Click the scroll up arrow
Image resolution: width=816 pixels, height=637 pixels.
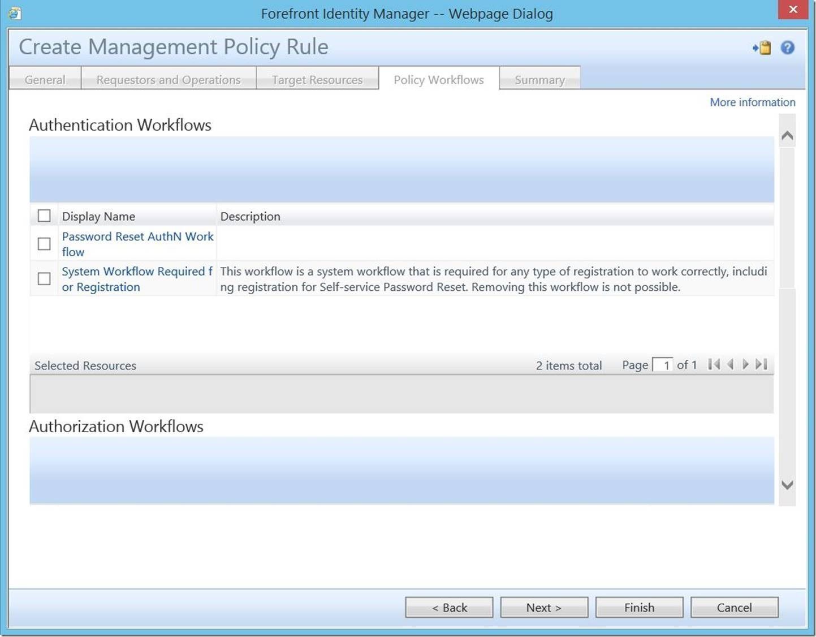point(787,136)
